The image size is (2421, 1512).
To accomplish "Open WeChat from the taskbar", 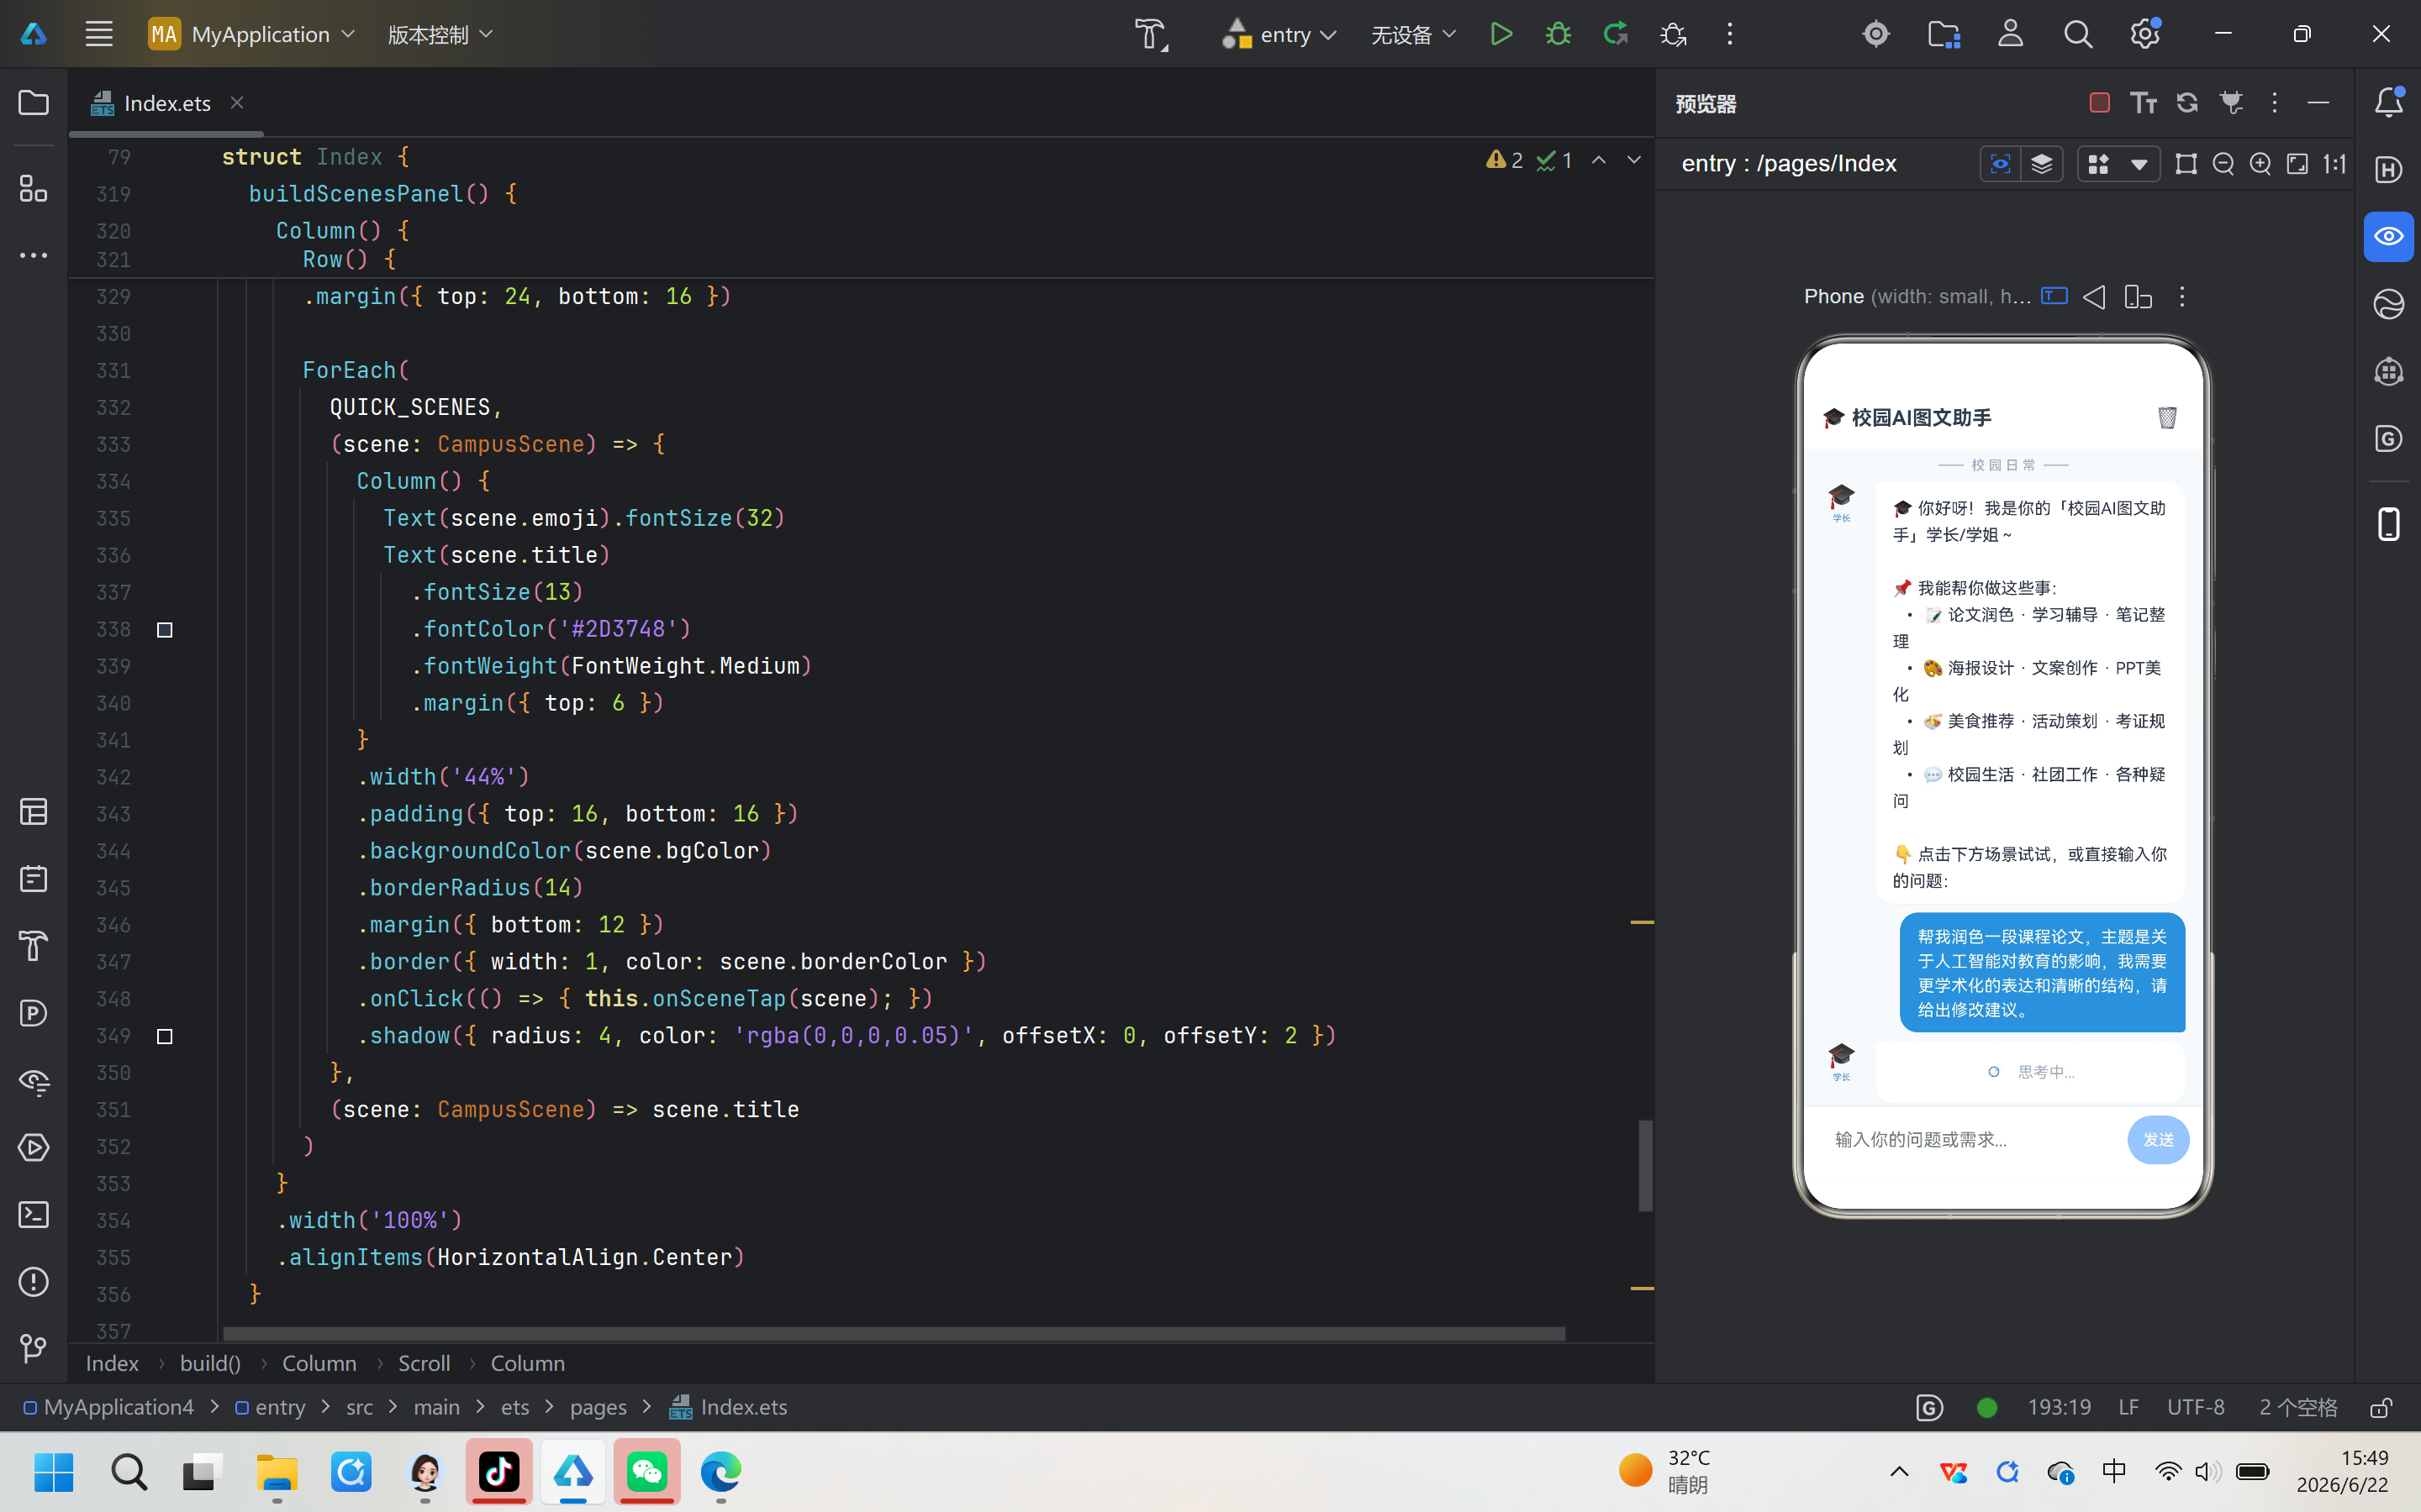I will coord(647,1471).
